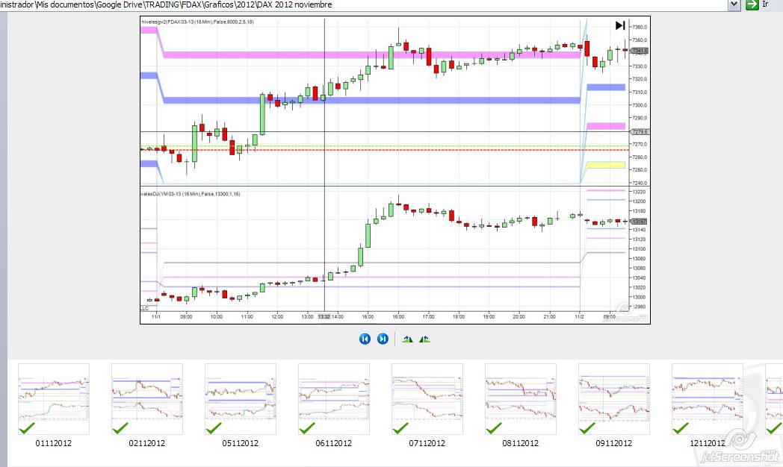
Task: Click the 7341.5 price marker on the FDAX axis
Action: (x=640, y=50)
